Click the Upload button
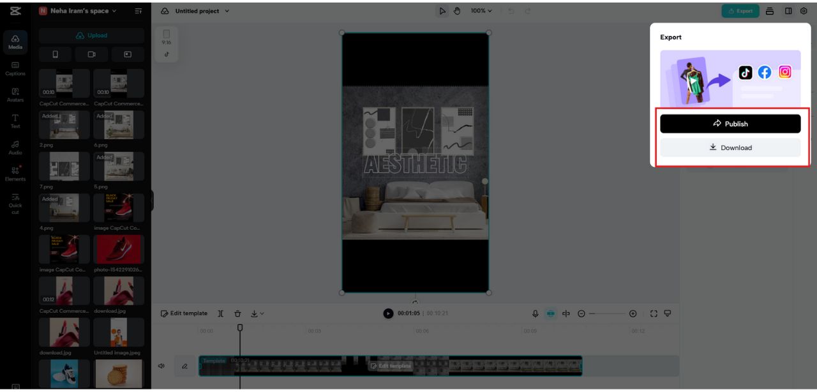The image size is (817, 392). tap(91, 36)
